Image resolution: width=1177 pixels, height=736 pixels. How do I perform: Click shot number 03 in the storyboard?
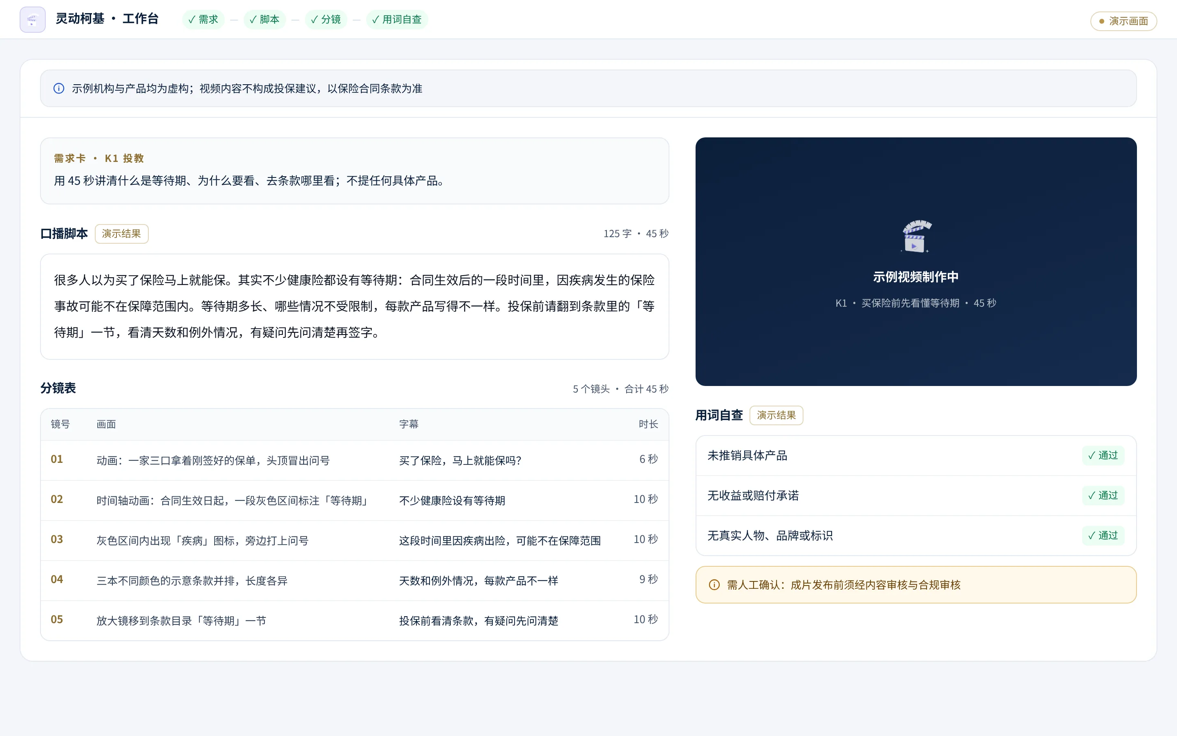[57, 539]
